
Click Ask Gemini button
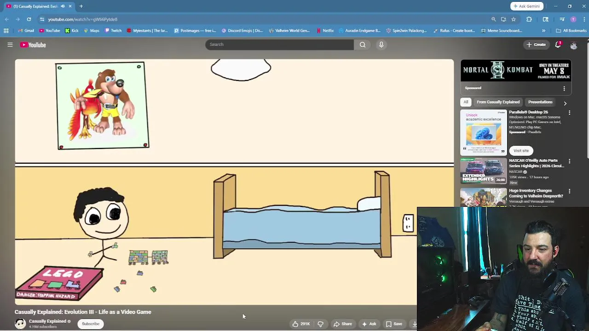tap(526, 6)
